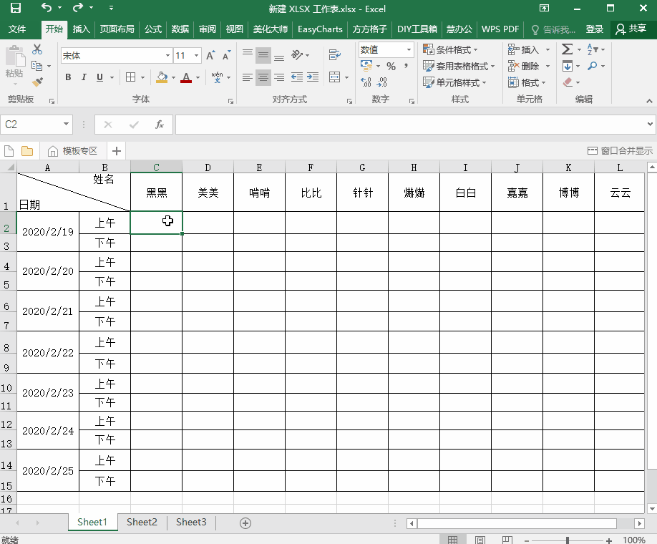Screen dimensions: 657x544
Task: Click the Format Painter brush icon
Action: click(x=37, y=82)
